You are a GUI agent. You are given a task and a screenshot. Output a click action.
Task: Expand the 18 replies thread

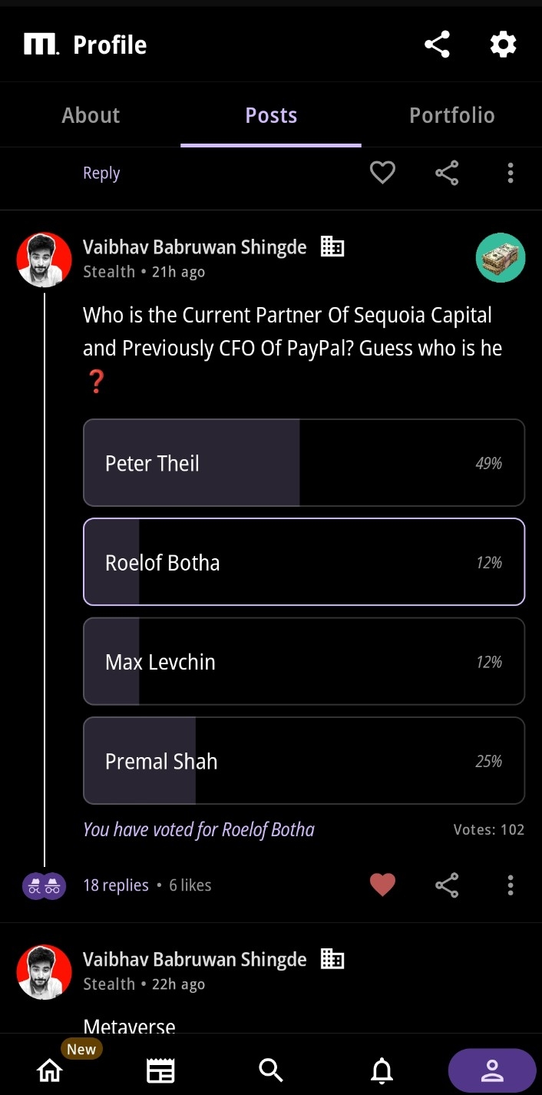pos(116,885)
